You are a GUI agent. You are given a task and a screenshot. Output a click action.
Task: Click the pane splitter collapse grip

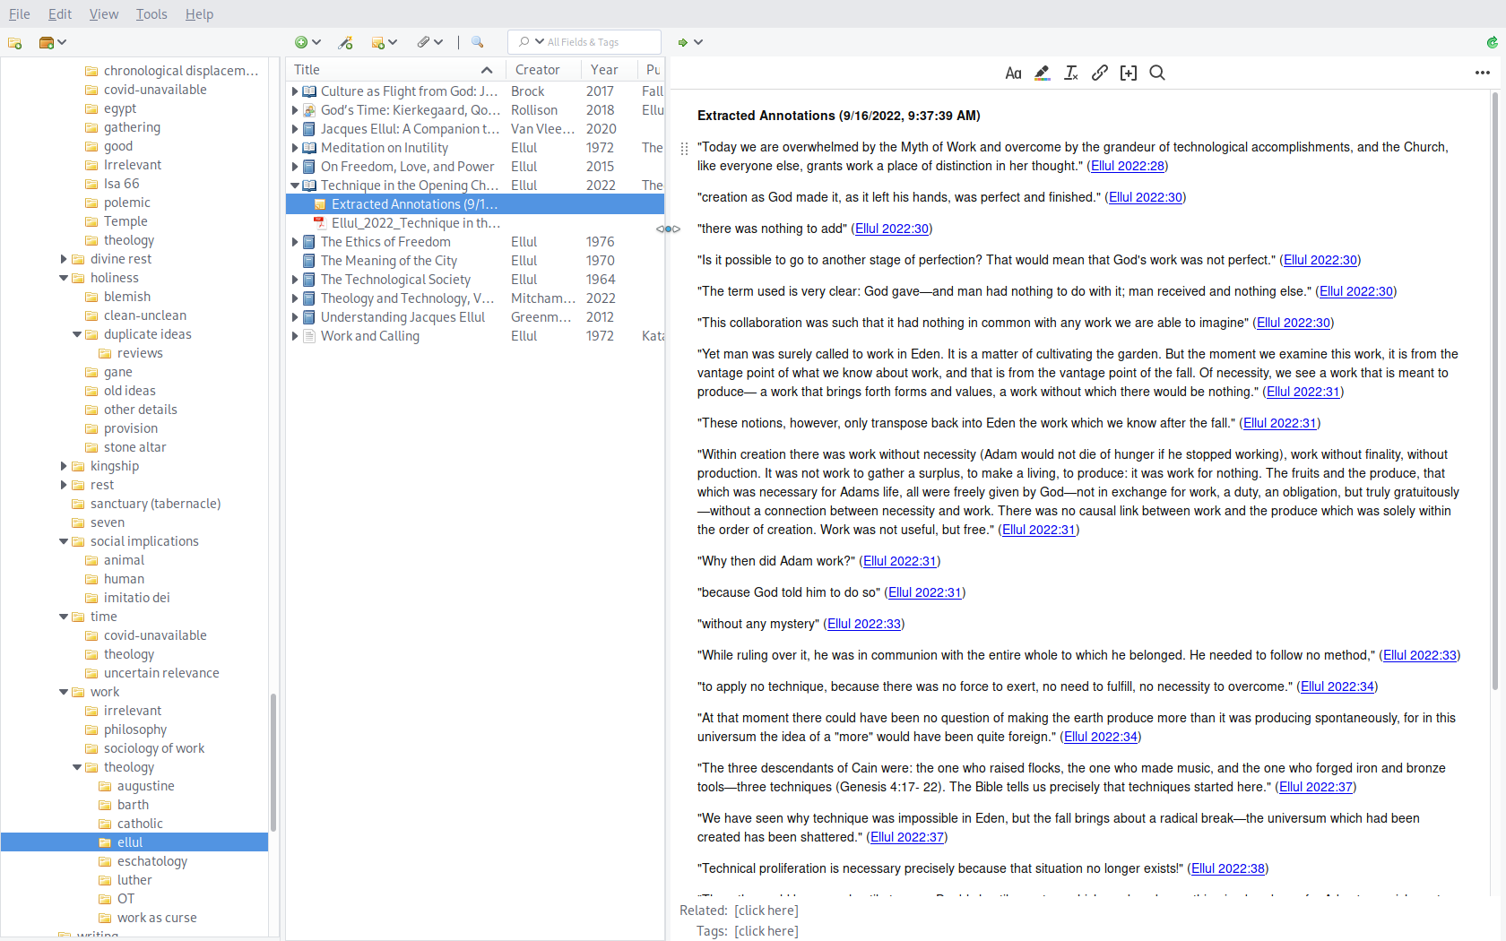click(x=668, y=229)
